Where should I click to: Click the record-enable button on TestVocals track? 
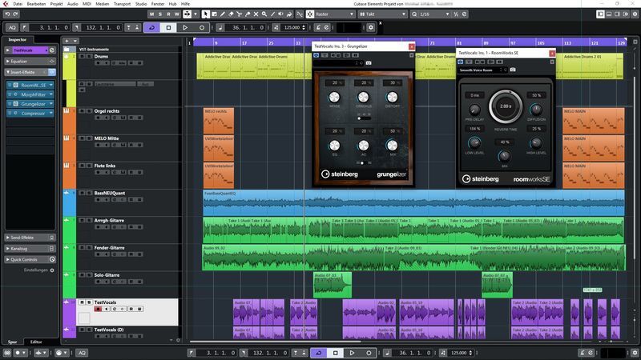[98, 309]
